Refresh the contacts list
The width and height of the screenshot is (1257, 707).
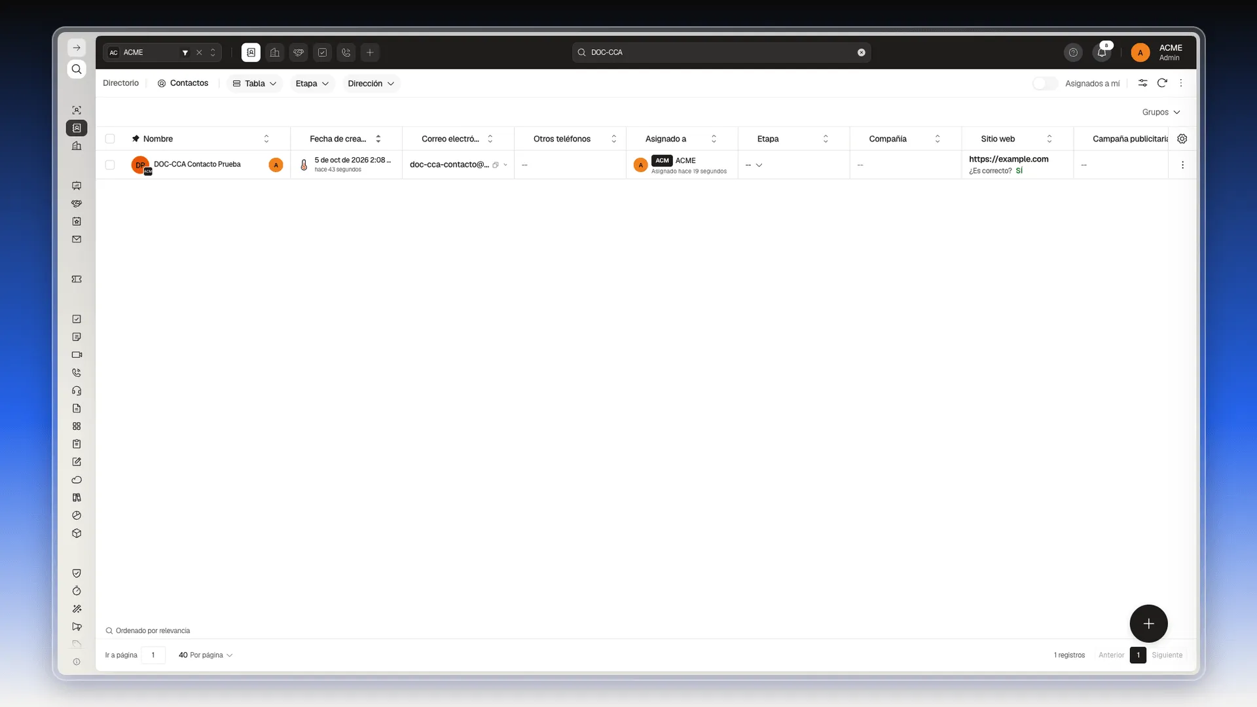1162,83
